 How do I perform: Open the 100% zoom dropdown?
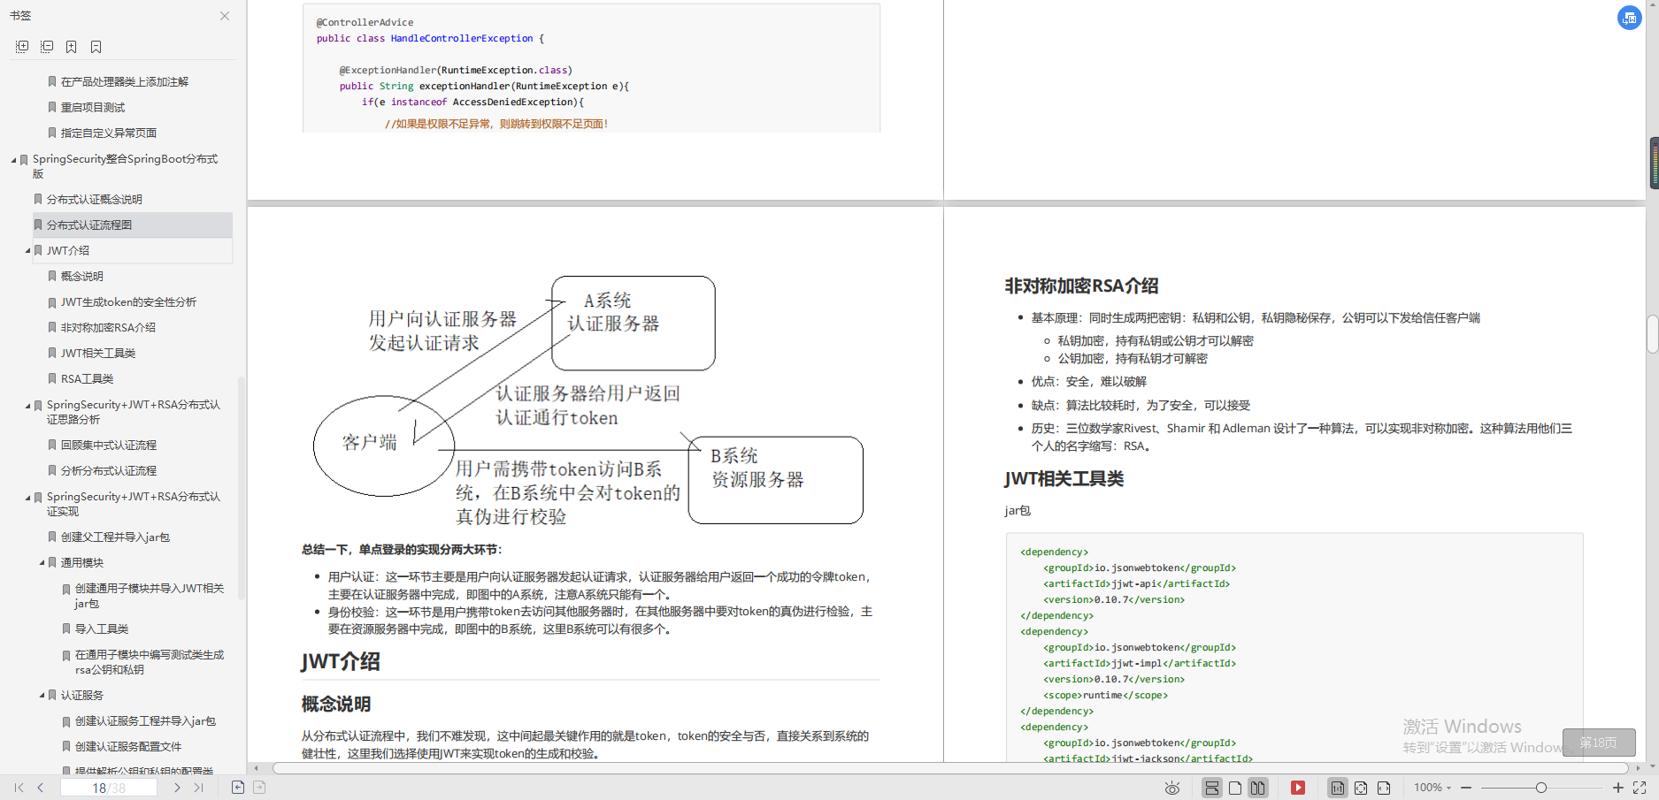pyautogui.click(x=1432, y=788)
